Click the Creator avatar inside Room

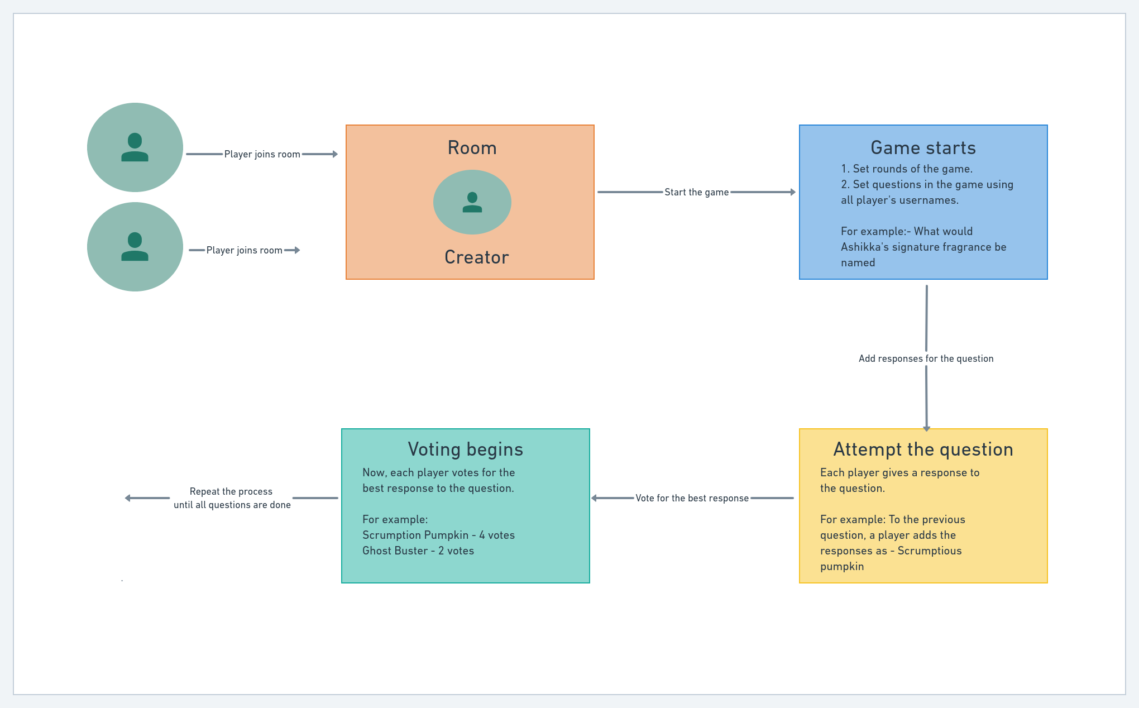coord(472,202)
